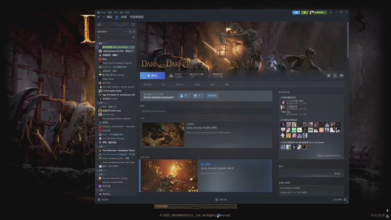Select Dark and Darker in library list
This screenshot has width=391, height=220.
(116, 47)
